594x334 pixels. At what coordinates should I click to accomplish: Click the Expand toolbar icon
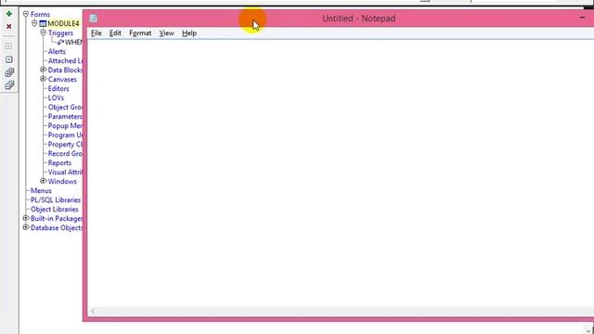coord(8,46)
